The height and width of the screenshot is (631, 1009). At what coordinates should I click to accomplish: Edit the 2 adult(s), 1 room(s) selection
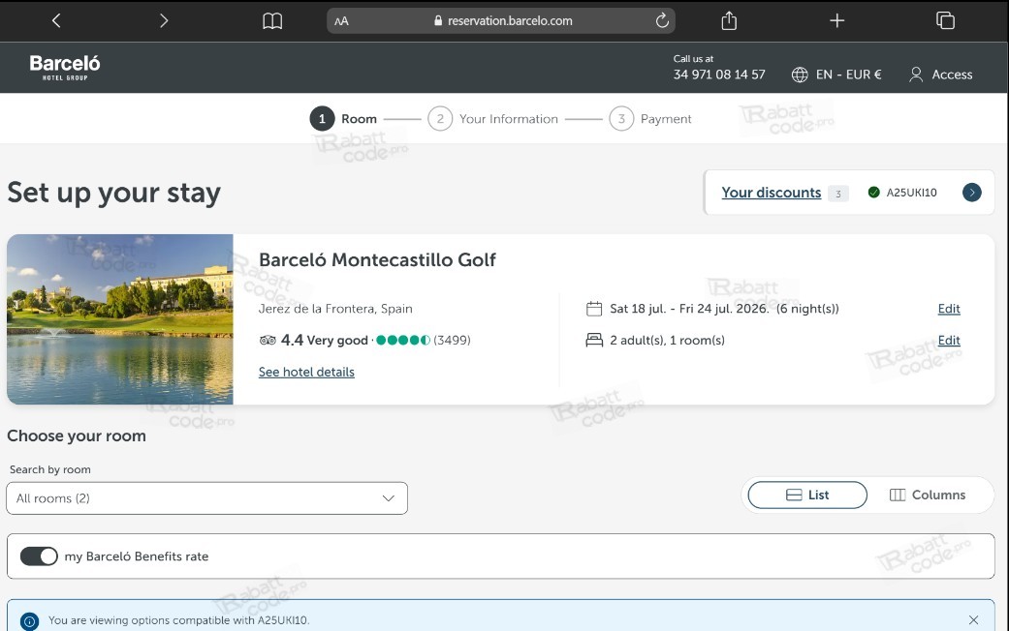pyautogui.click(x=949, y=340)
